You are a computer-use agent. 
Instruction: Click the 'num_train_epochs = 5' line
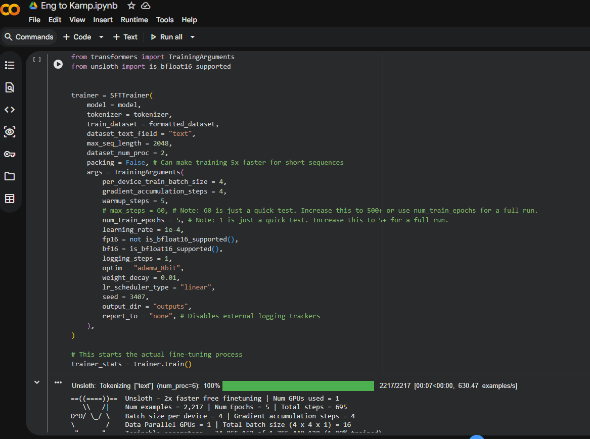(x=275, y=220)
